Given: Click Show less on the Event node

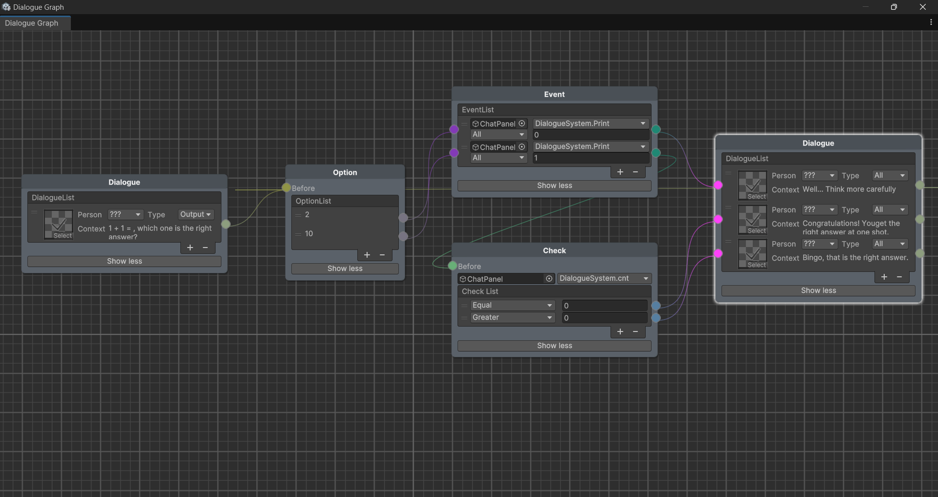Looking at the screenshot, I should (554, 186).
